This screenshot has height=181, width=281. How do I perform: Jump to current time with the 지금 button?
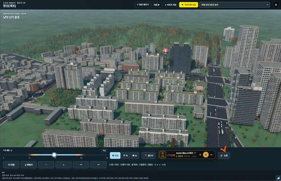coord(104,151)
